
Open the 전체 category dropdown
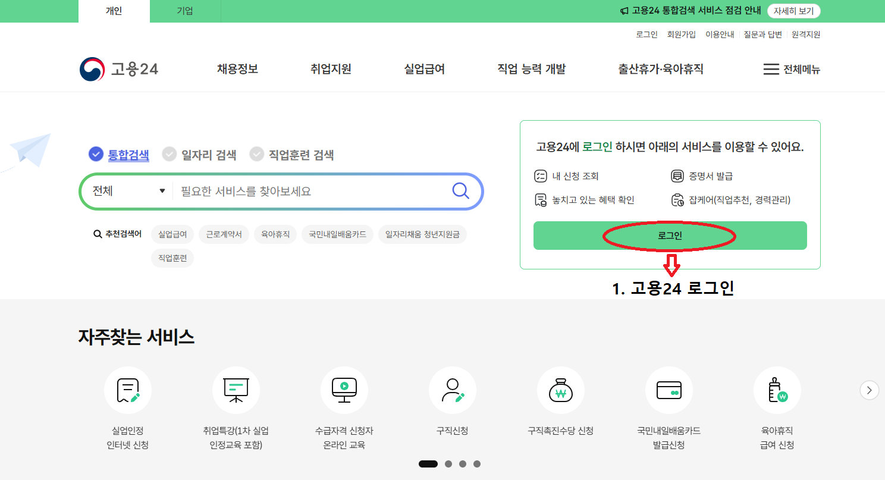pos(128,191)
